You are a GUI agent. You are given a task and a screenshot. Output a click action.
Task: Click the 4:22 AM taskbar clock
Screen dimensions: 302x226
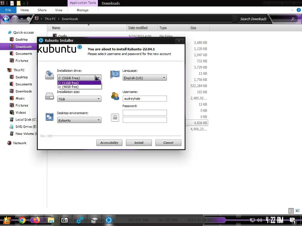275,220
